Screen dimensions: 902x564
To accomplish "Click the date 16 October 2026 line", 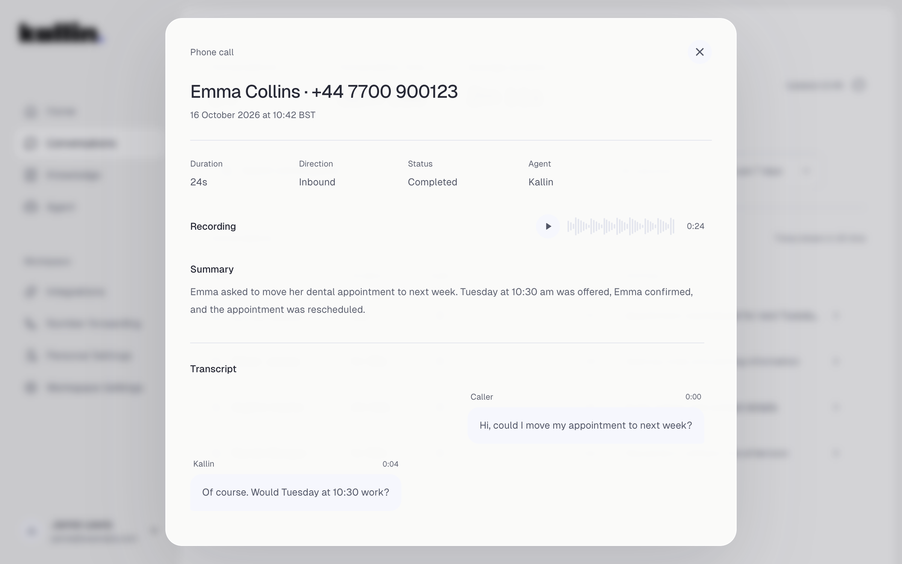I will click(x=253, y=115).
